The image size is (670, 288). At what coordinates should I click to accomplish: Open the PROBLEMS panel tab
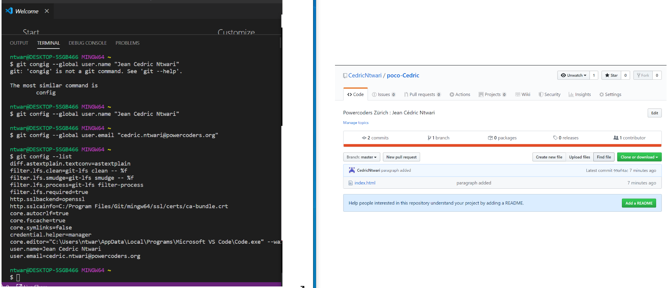127,43
